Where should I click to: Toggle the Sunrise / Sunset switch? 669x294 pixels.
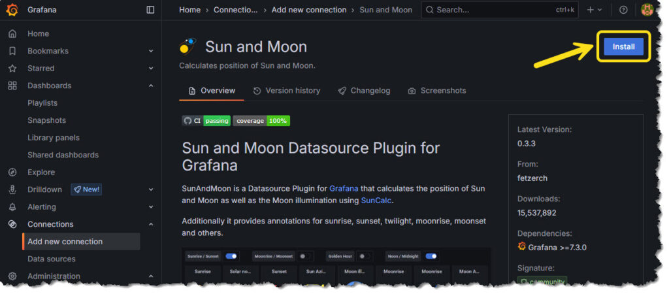[x=231, y=257]
